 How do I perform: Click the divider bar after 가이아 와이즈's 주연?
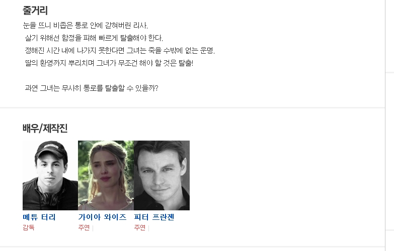point(93,228)
